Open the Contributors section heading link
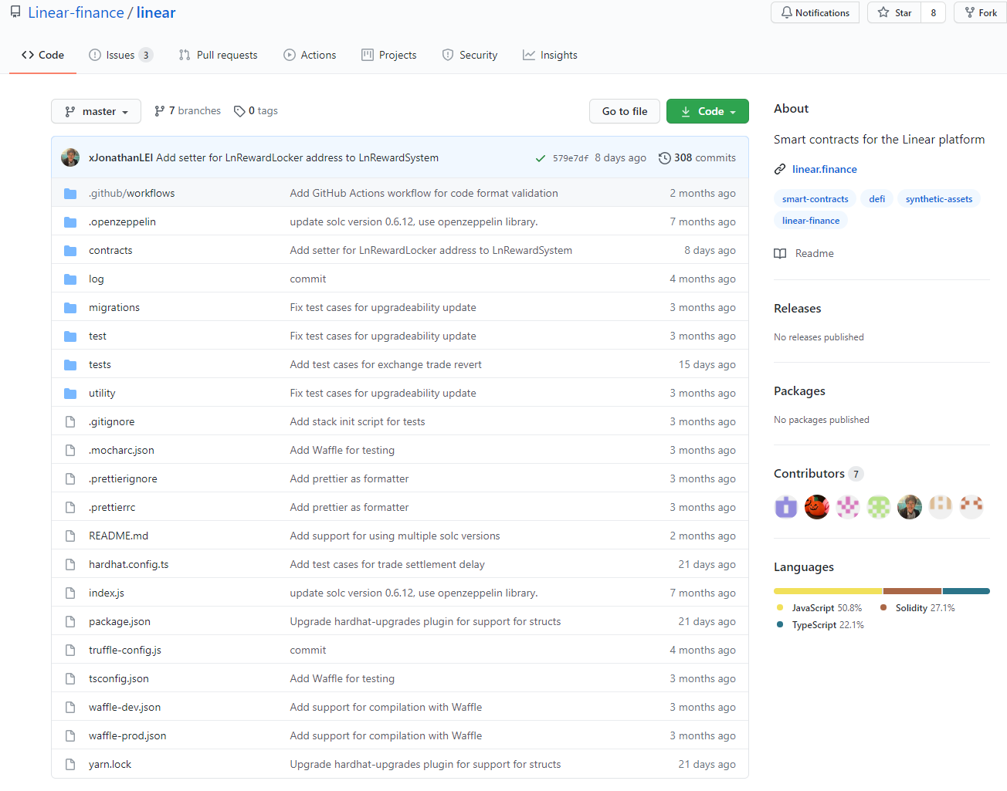The image size is (1007, 791). (x=819, y=474)
